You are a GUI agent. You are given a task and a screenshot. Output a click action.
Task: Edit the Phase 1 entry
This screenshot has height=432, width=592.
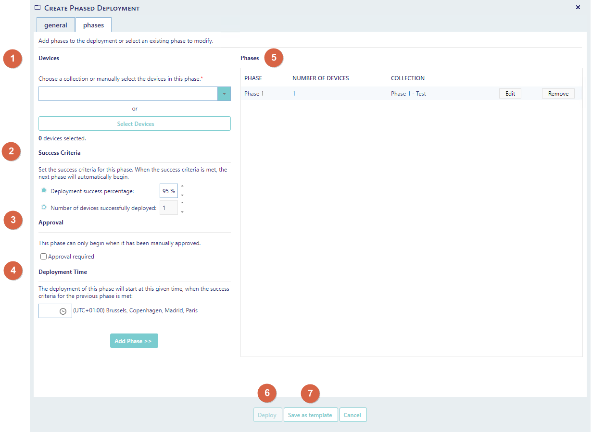510,94
